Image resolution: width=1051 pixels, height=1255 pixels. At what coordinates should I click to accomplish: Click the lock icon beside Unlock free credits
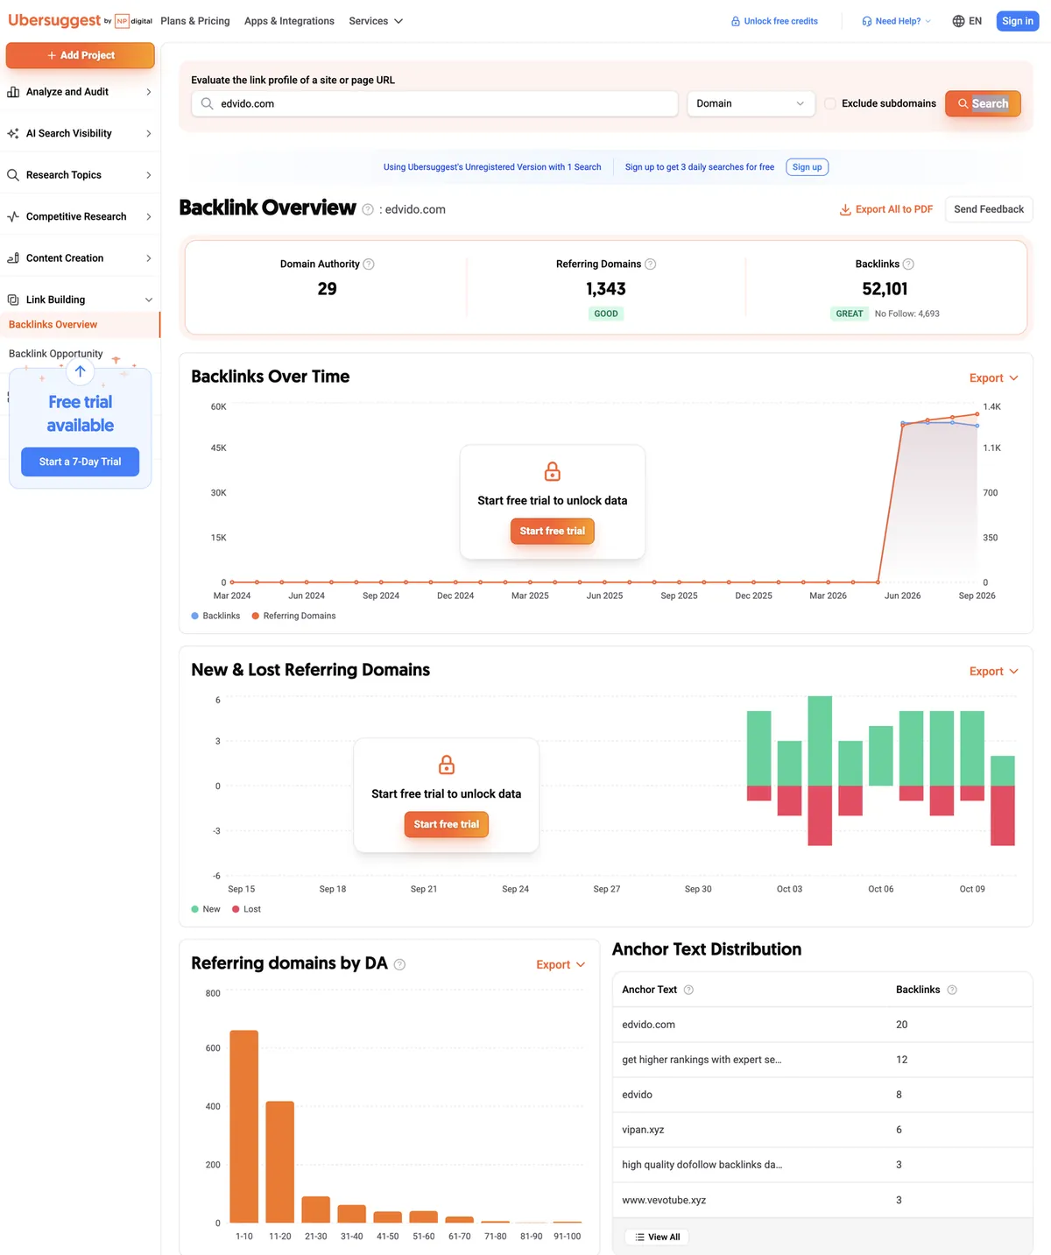click(x=736, y=21)
